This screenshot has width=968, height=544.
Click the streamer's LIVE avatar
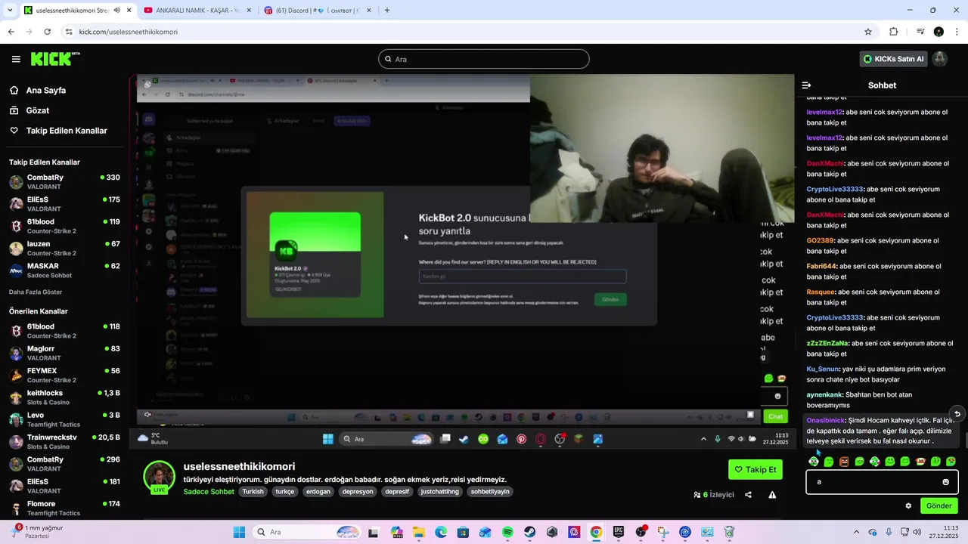(x=160, y=478)
